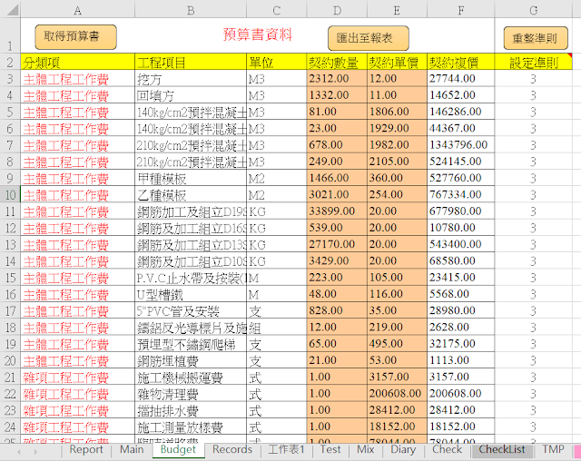
Task: Select column A header
Action: tap(77, 10)
